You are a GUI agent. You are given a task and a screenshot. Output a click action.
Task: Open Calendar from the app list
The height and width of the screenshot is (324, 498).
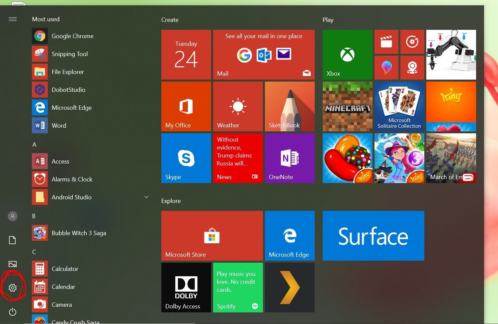[90, 287]
